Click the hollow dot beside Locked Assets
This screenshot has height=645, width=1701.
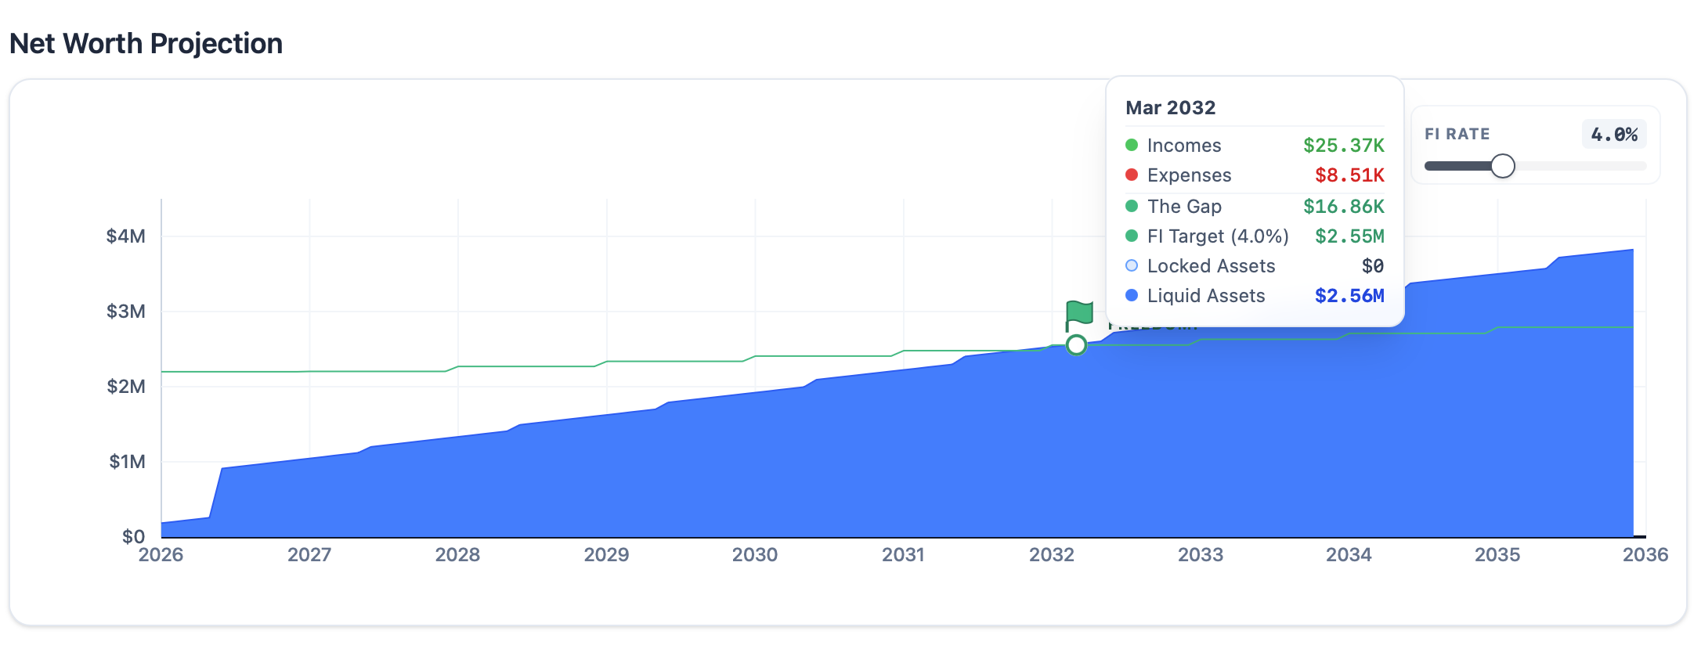[x=1132, y=265]
